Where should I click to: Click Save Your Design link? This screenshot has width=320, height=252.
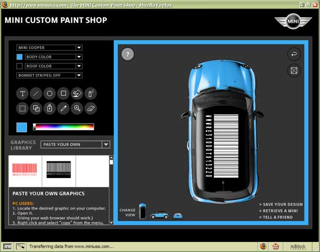click(281, 205)
